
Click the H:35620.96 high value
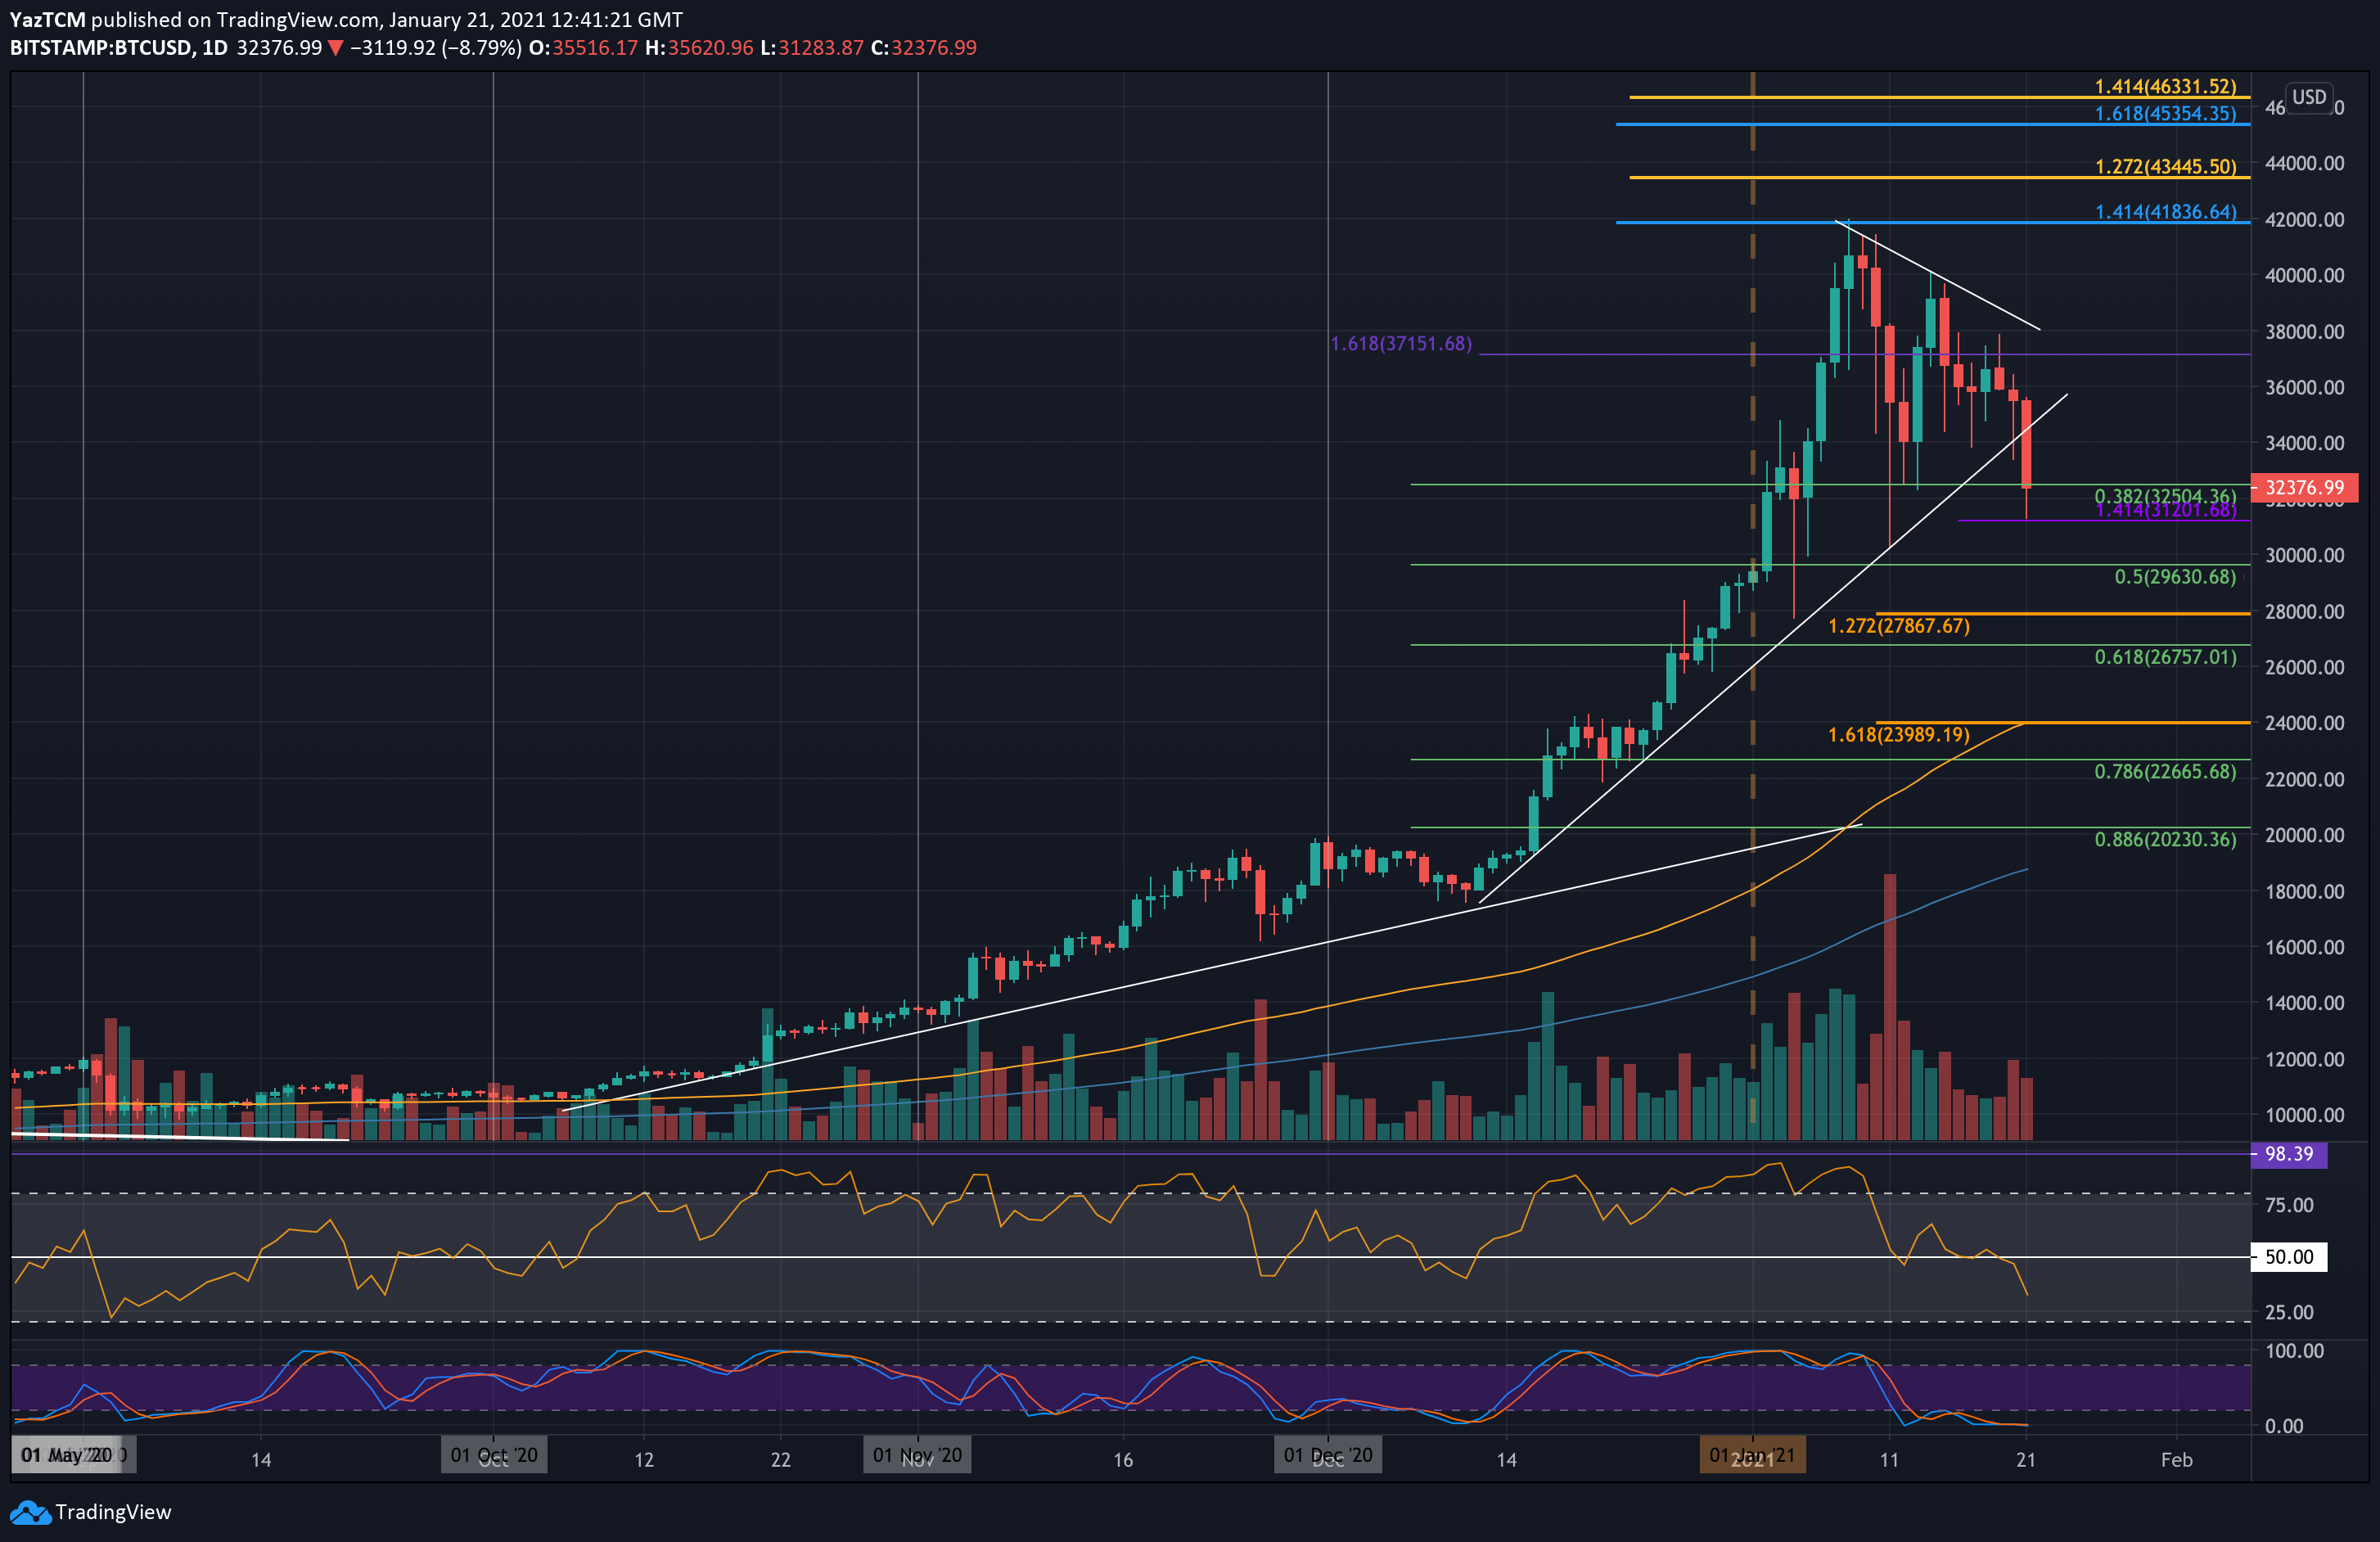pyautogui.click(x=699, y=48)
